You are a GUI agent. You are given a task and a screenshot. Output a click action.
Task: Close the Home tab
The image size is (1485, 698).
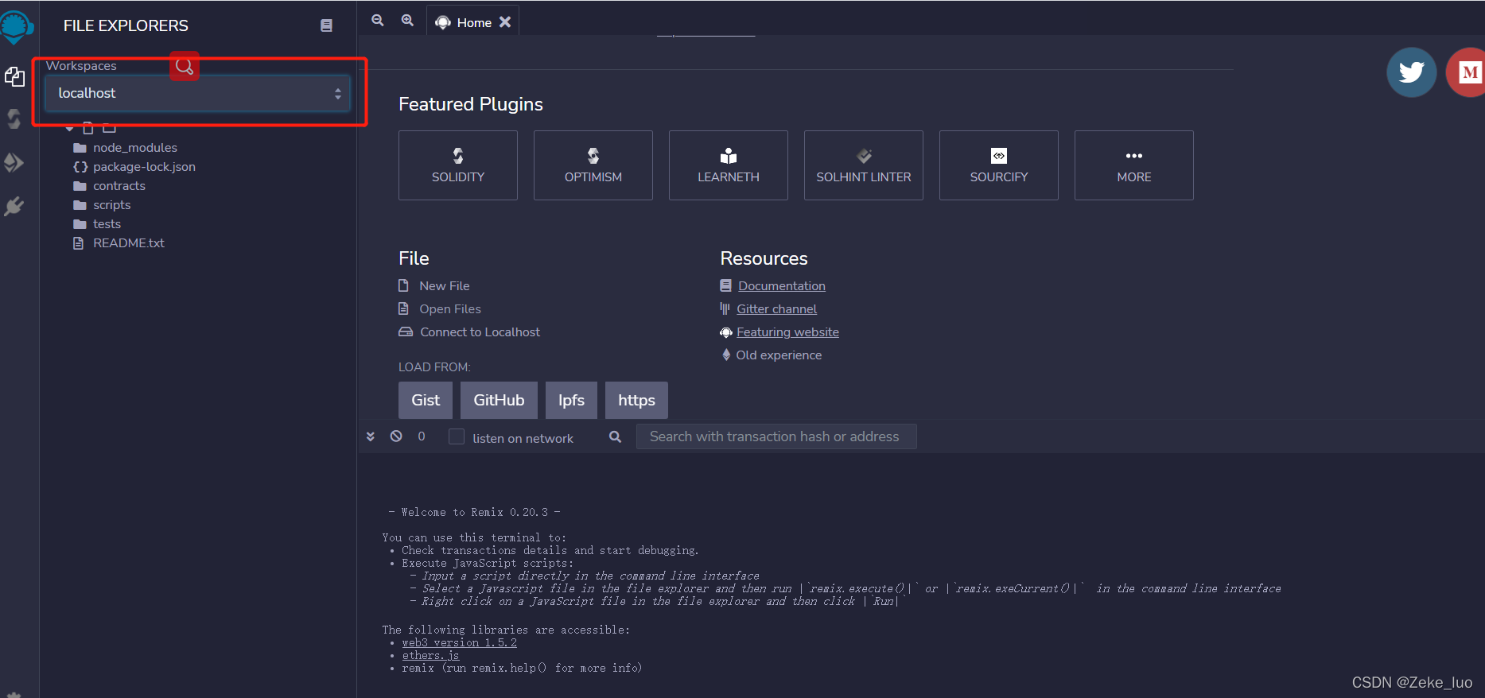point(505,22)
